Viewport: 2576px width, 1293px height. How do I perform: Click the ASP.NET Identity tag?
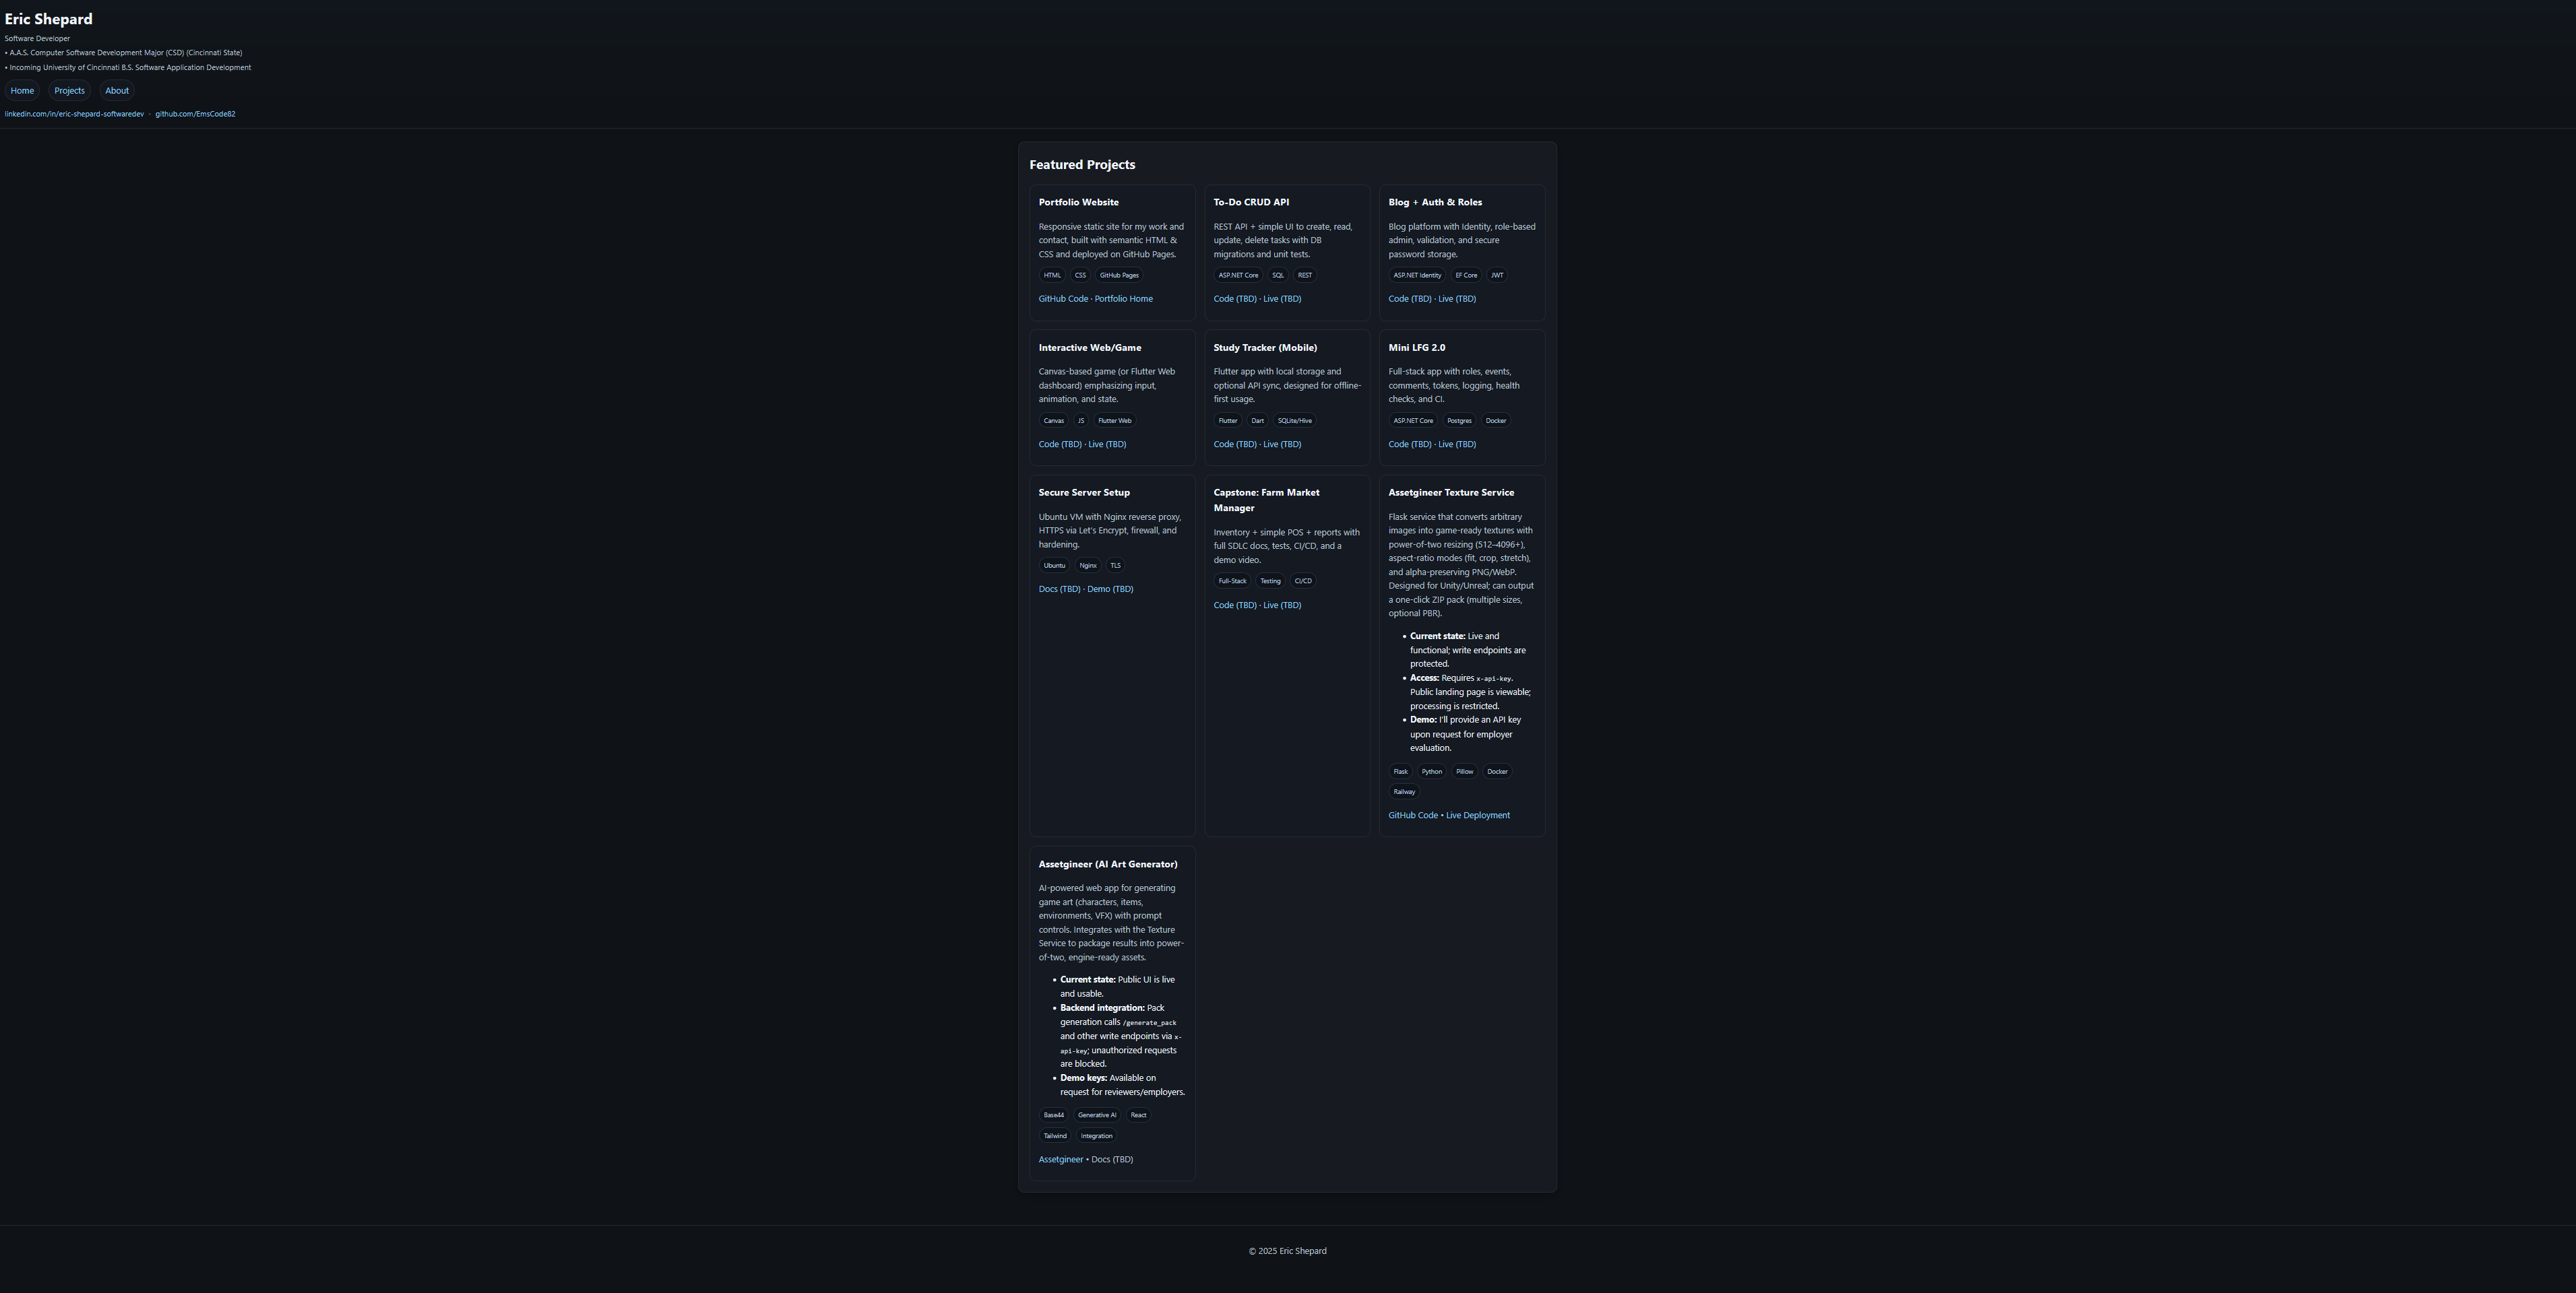1417,276
